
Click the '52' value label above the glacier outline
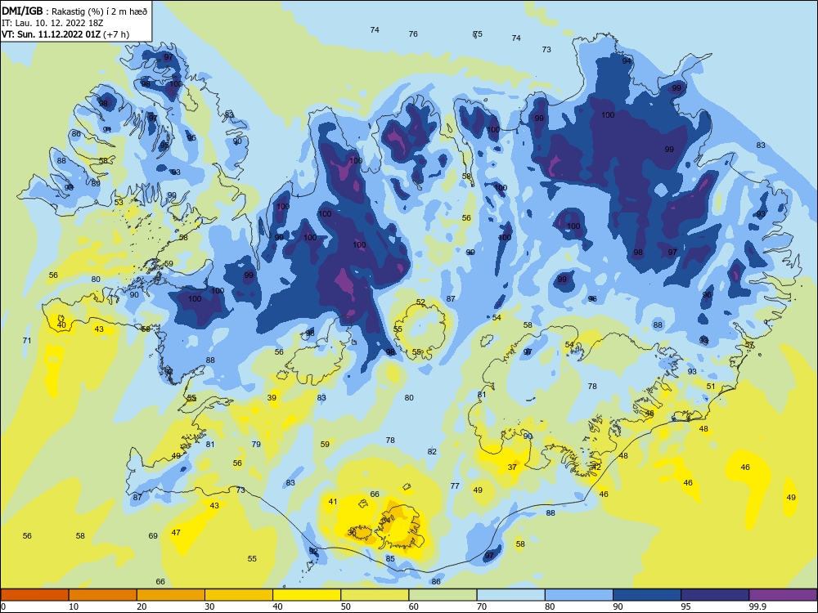click(x=421, y=302)
